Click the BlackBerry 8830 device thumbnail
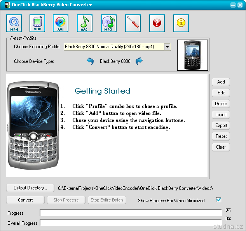 coord(192,55)
